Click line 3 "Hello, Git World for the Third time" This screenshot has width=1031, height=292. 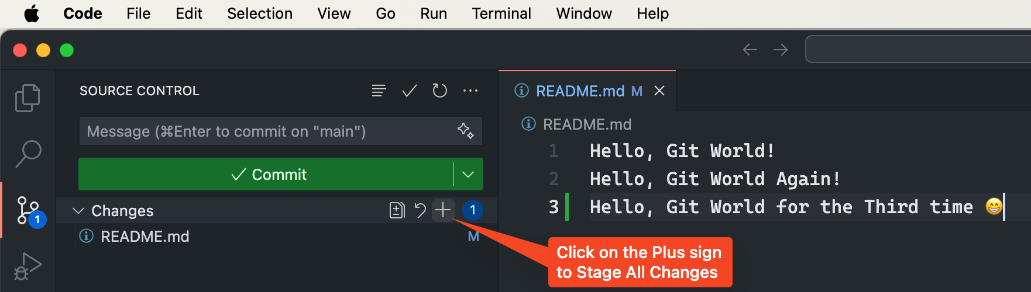pos(781,207)
